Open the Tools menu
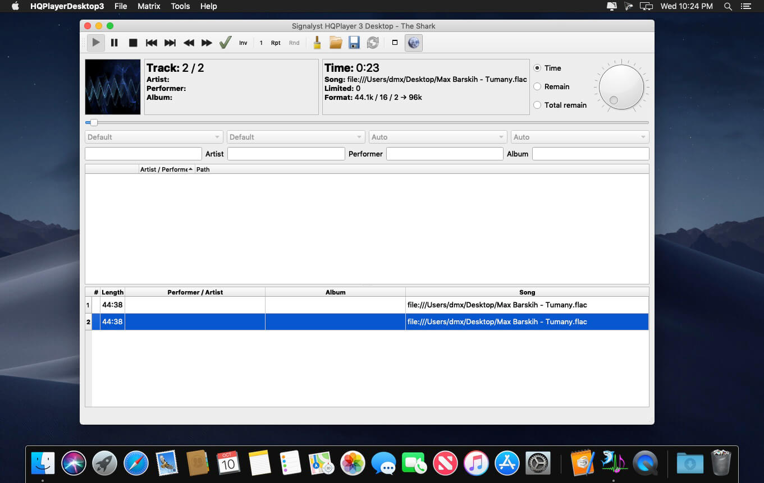This screenshot has width=764, height=483. (x=180, y=6)
